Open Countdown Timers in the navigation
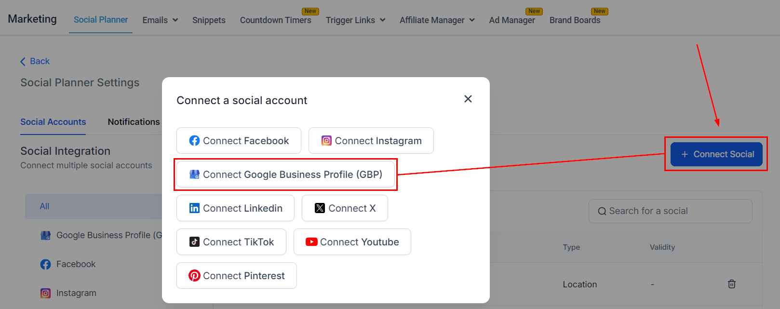Image resolution: width=780 pixels, height=309 pixels. (275, 20)
